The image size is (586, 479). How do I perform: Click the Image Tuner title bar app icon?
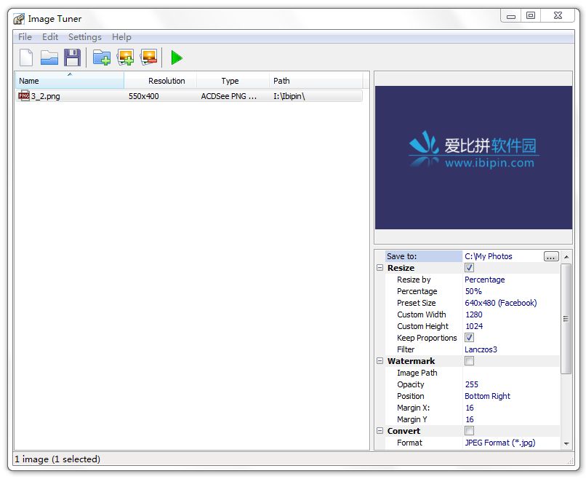tap(19, 19)
